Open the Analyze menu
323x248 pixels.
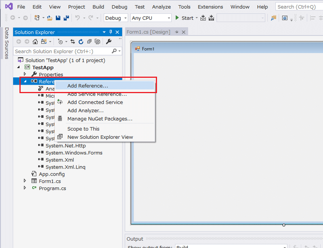(x=161, y=7)
